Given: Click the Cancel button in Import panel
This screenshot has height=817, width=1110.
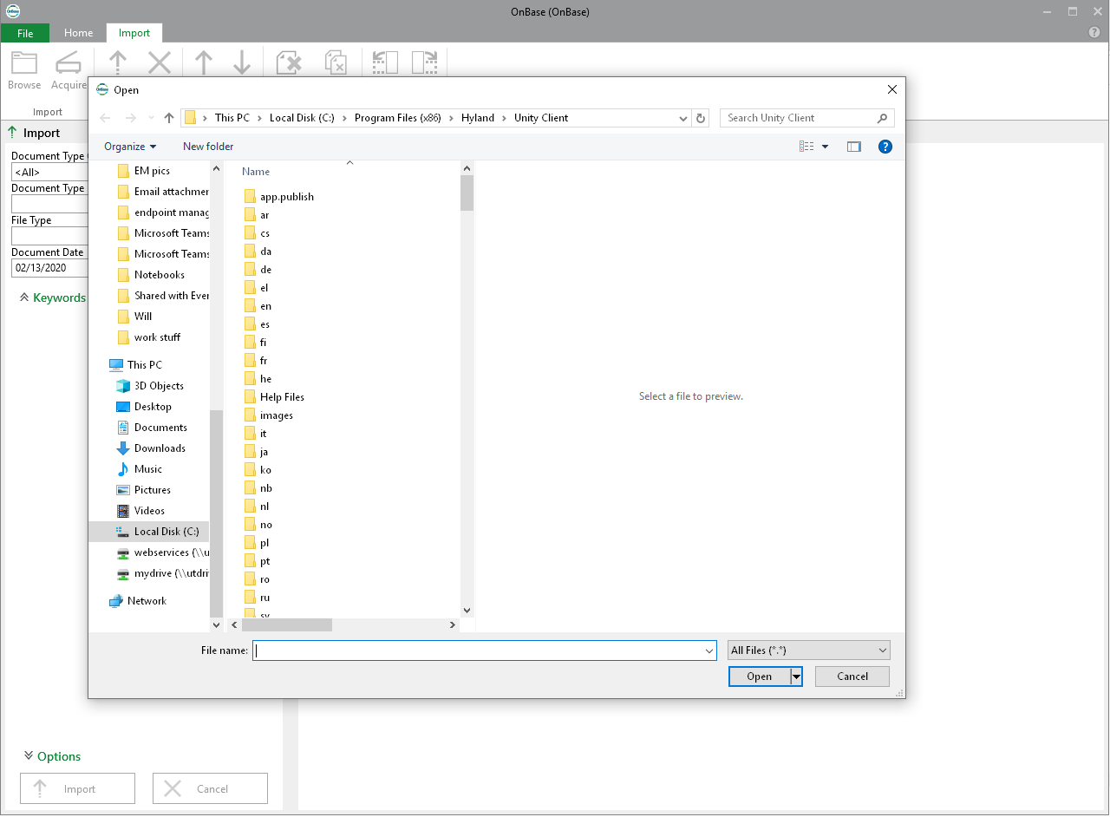Looking at the screenshot, I should pyautogui.click(x=210, y=788).
